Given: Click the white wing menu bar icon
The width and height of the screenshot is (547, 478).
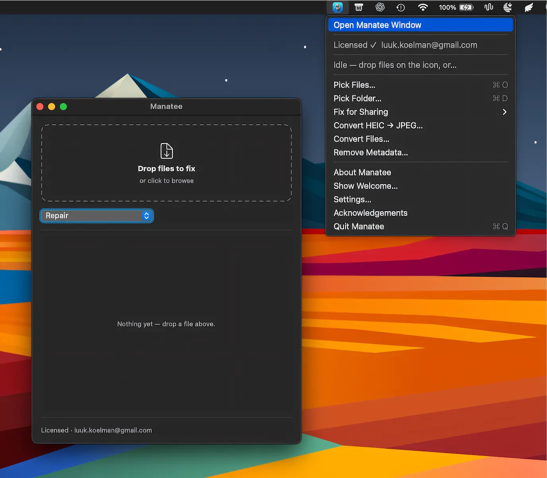Looking at the screenshot, I should (x=529, y=7).
